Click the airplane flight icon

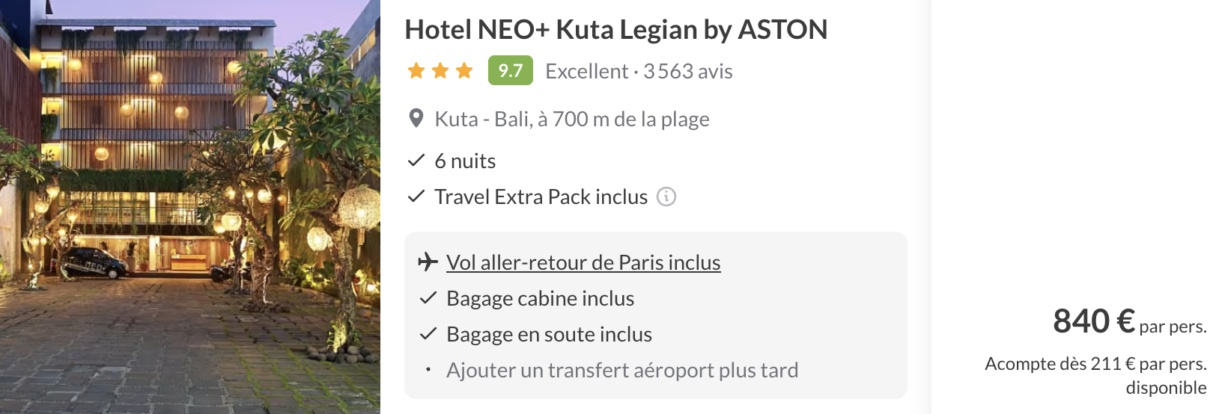tap(428, 262)
